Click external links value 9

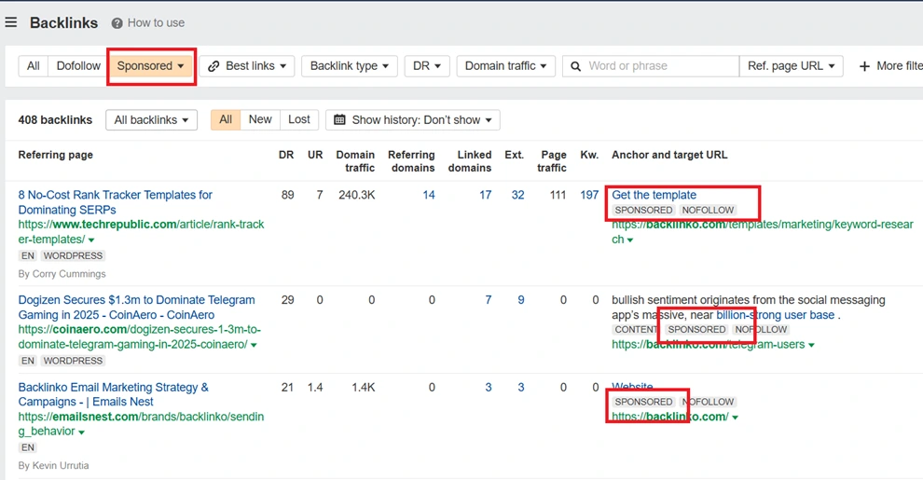click(x=521, y=300)
